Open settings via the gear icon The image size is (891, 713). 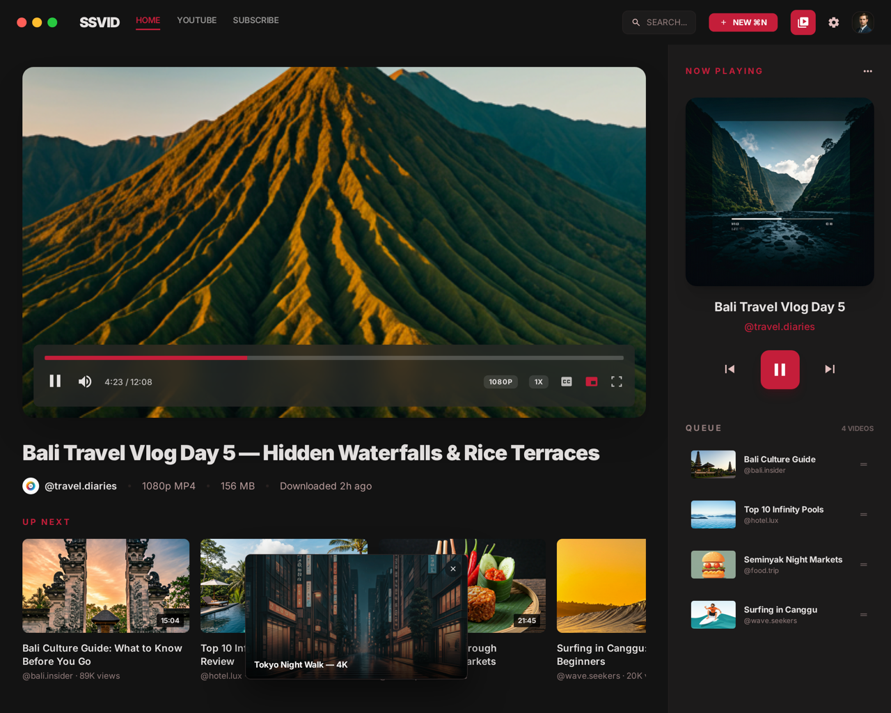click(x=833, y=22)
